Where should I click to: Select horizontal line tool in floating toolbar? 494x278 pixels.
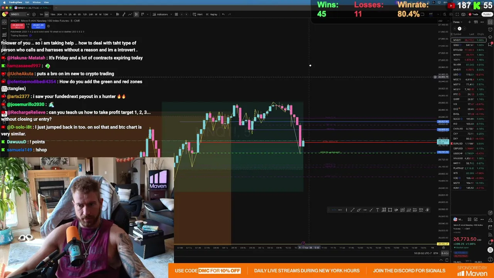pyautogui.click(x=365, y=210)
